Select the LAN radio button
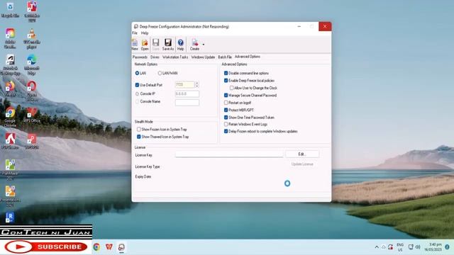The height and width of the screenshot is (255, 454). pyautogui.click(x=137, y=73)
